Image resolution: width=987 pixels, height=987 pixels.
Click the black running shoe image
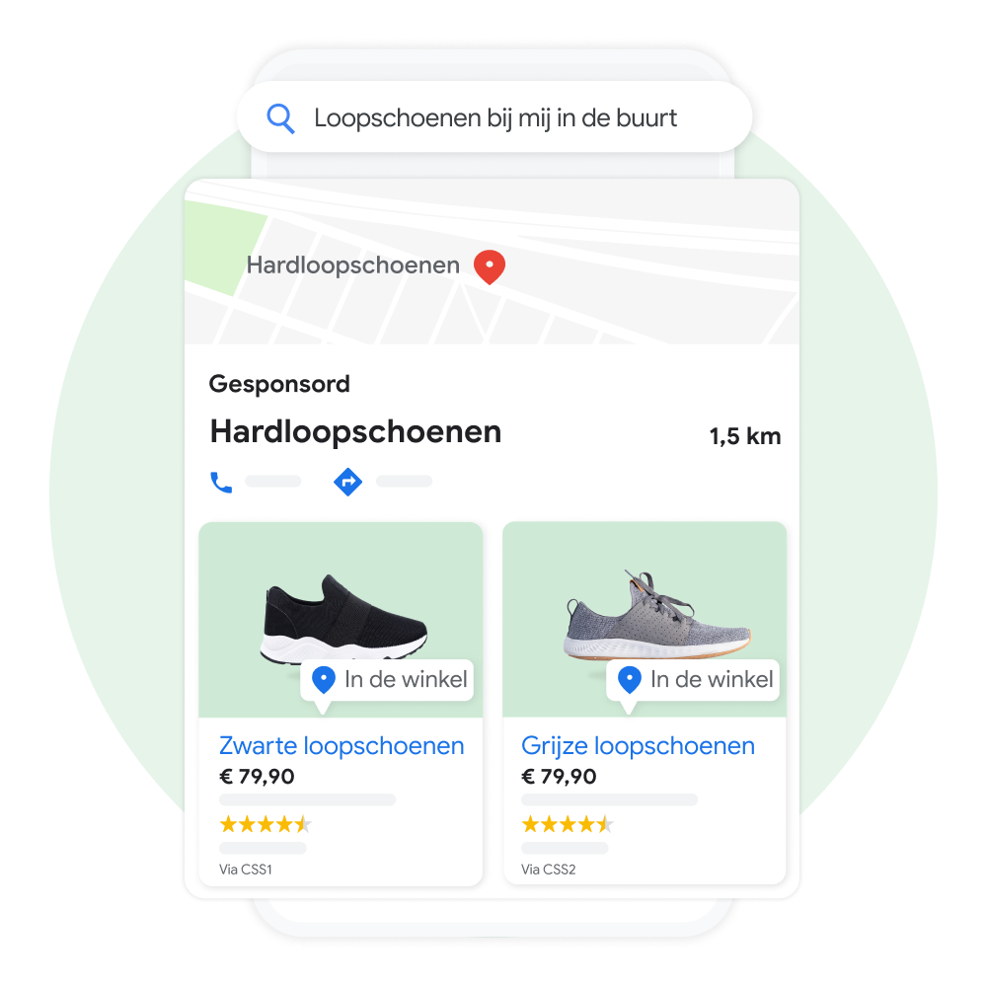[343, 619]
